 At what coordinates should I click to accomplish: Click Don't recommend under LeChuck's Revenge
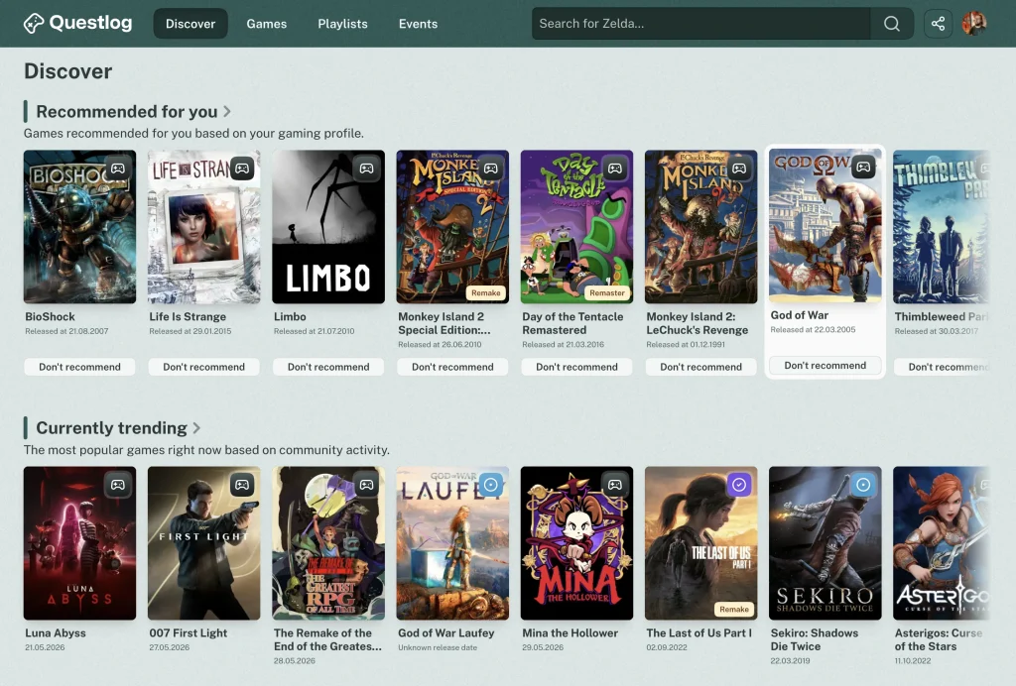coord(701,367)
